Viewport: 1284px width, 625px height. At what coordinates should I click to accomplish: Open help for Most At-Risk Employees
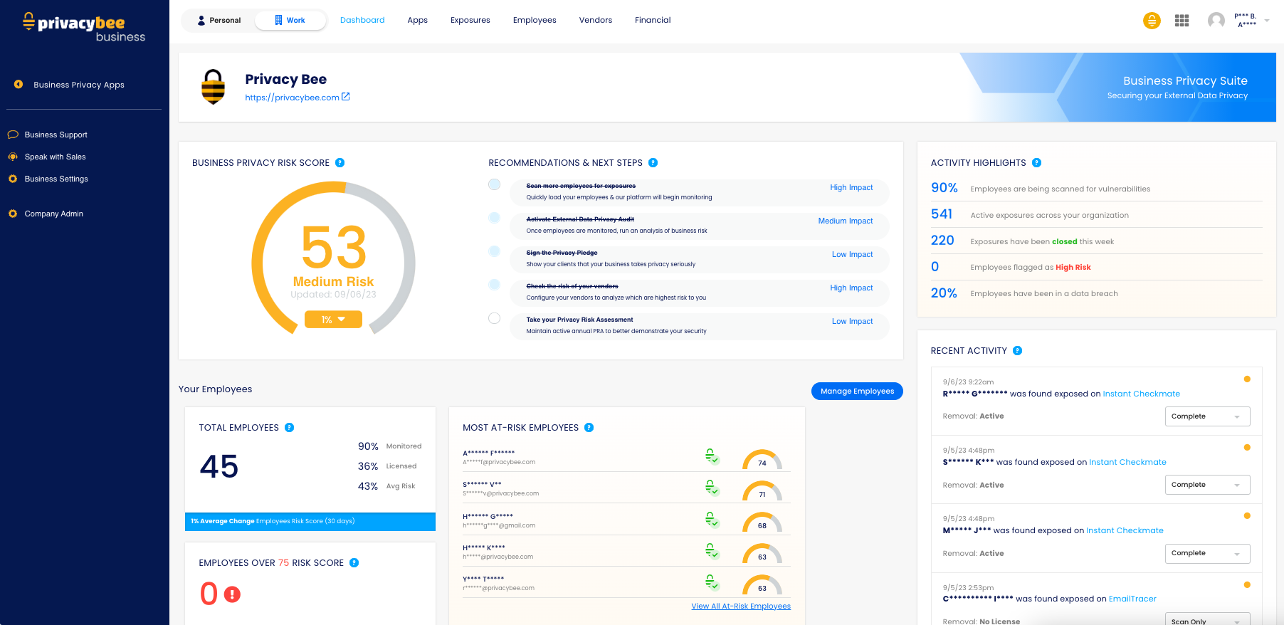pyautogui.click(x=589, y=428)
